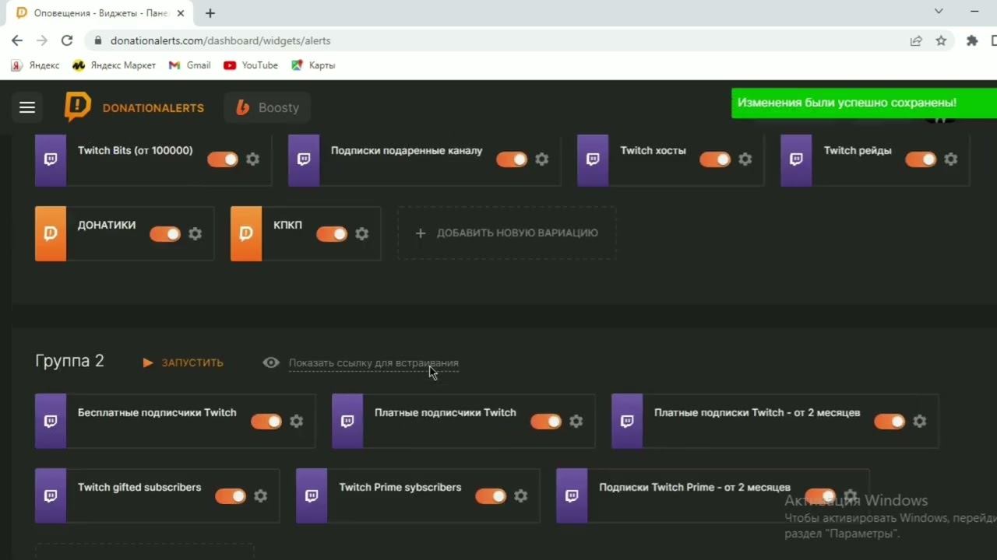997x560 pixels.
Task: Open settings gear for ДОНАТИКИ variation
Action: point(196,234)
